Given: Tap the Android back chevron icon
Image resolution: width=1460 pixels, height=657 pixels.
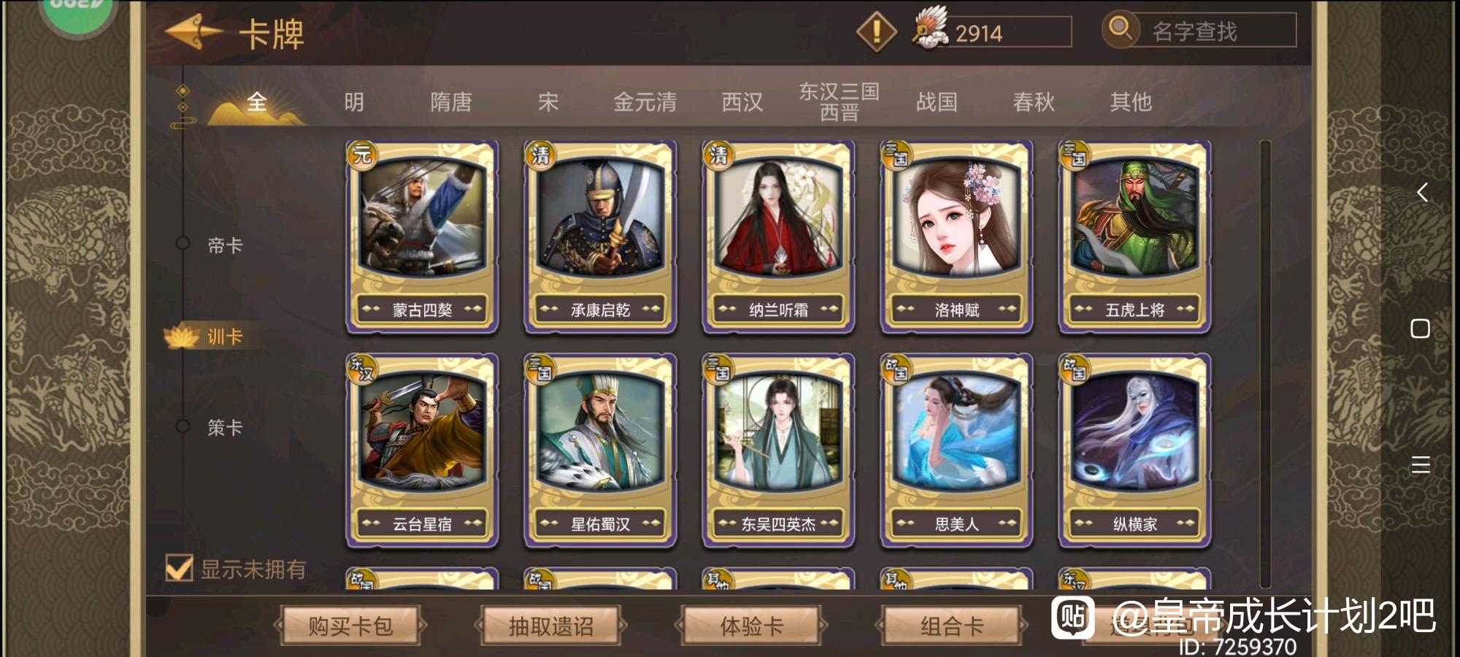Looking at the screenshot, I should click(1421, 192).
